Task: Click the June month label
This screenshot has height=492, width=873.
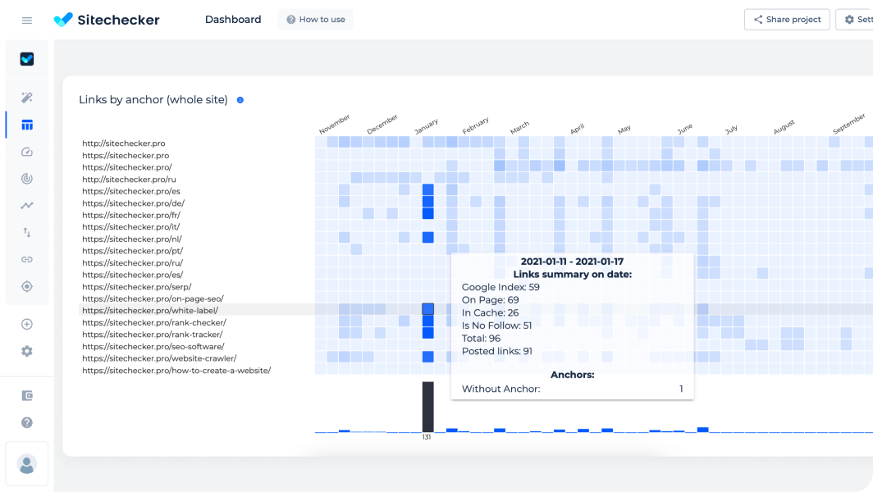Action: pyautogui.click(x=685, y=129)
